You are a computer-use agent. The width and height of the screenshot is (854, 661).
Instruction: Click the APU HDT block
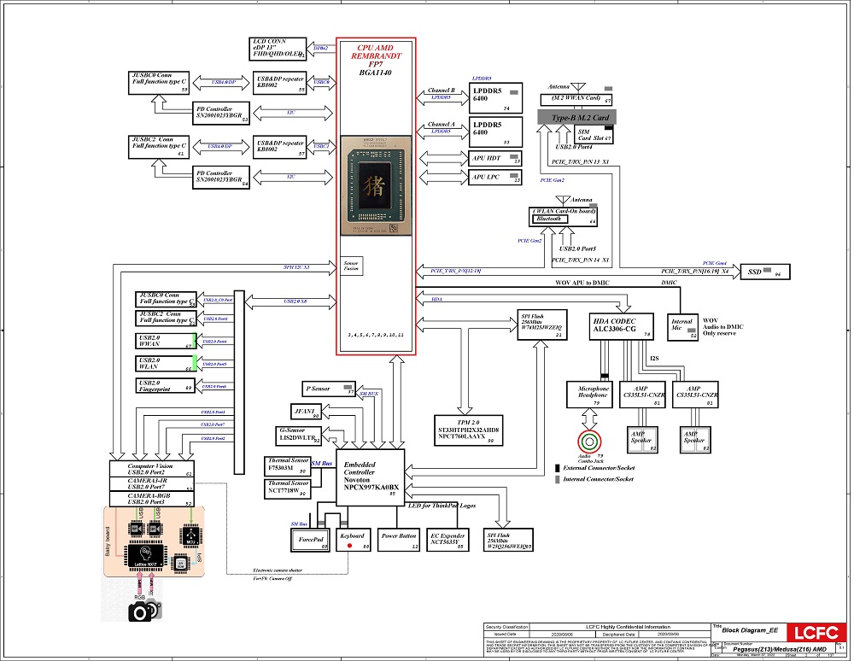(x=495, y=159)
